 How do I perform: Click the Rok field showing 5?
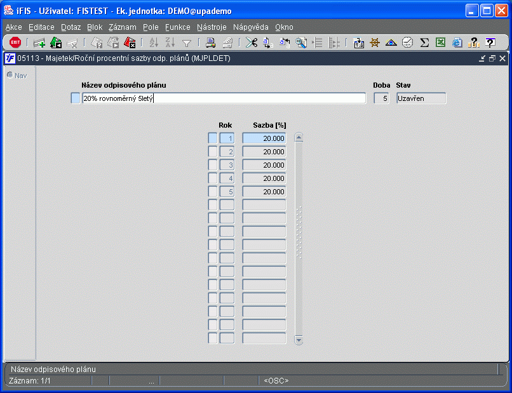click(x=227, y=192)
